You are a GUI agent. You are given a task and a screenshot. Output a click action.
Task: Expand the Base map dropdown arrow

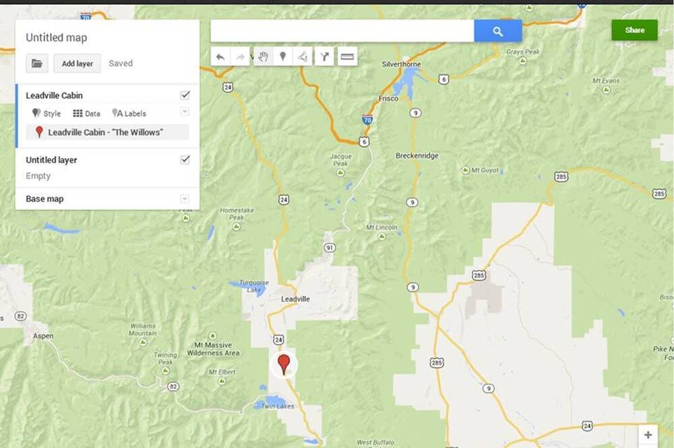185,198
